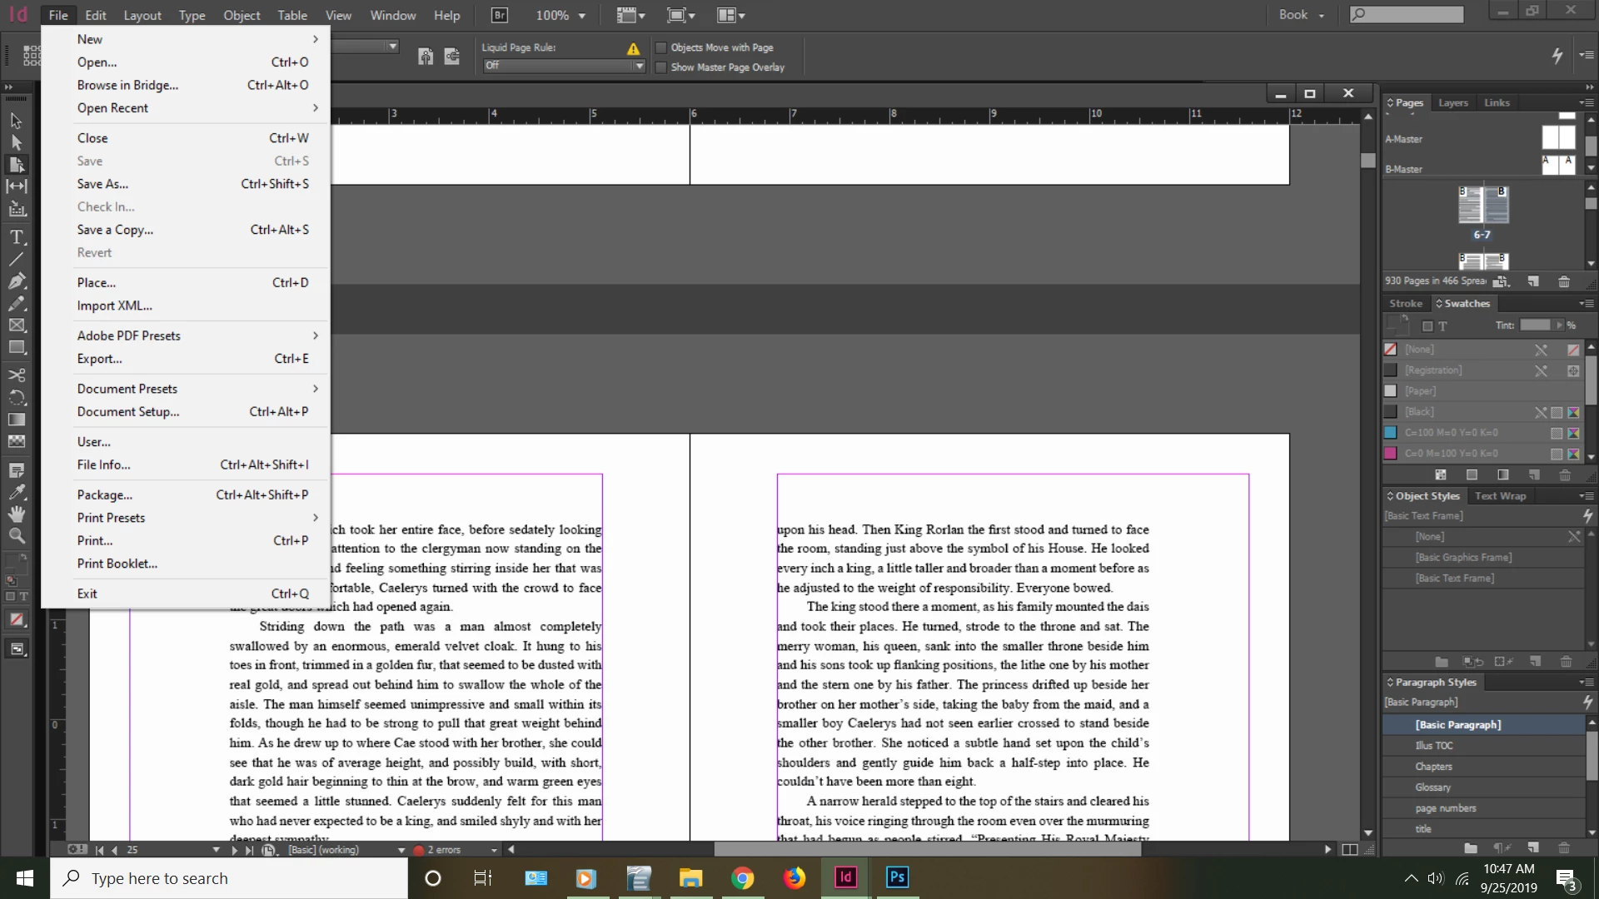Viewport: 1599px width, 899px height.
Task: Select the Pen tool
Action: [17, 281]
